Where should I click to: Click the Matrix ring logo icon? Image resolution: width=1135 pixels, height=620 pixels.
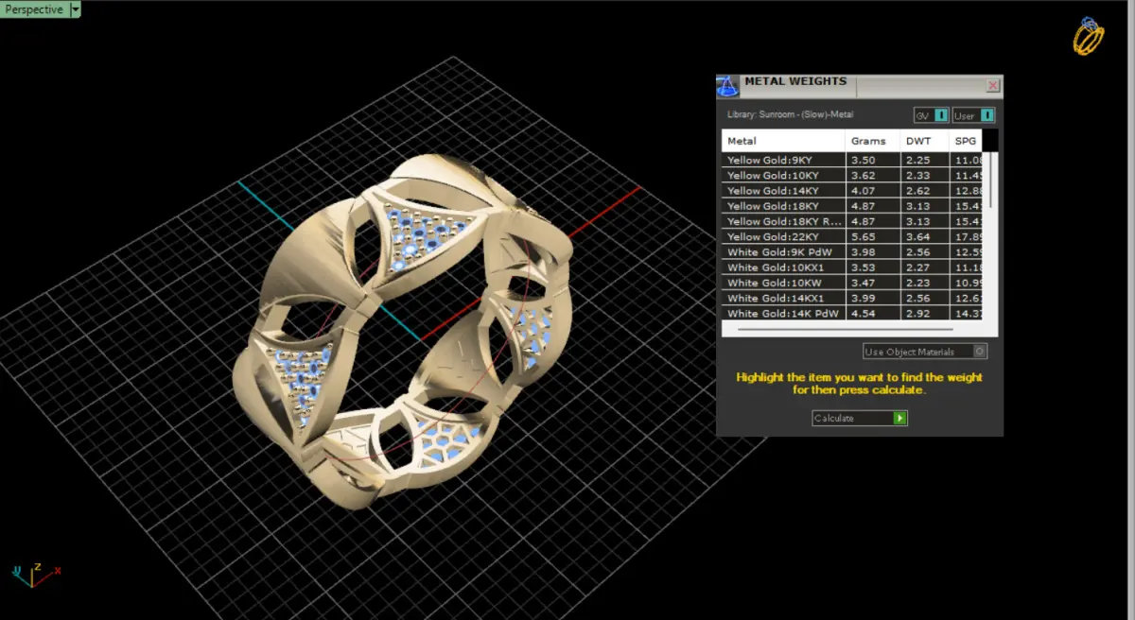point(1089,36)
